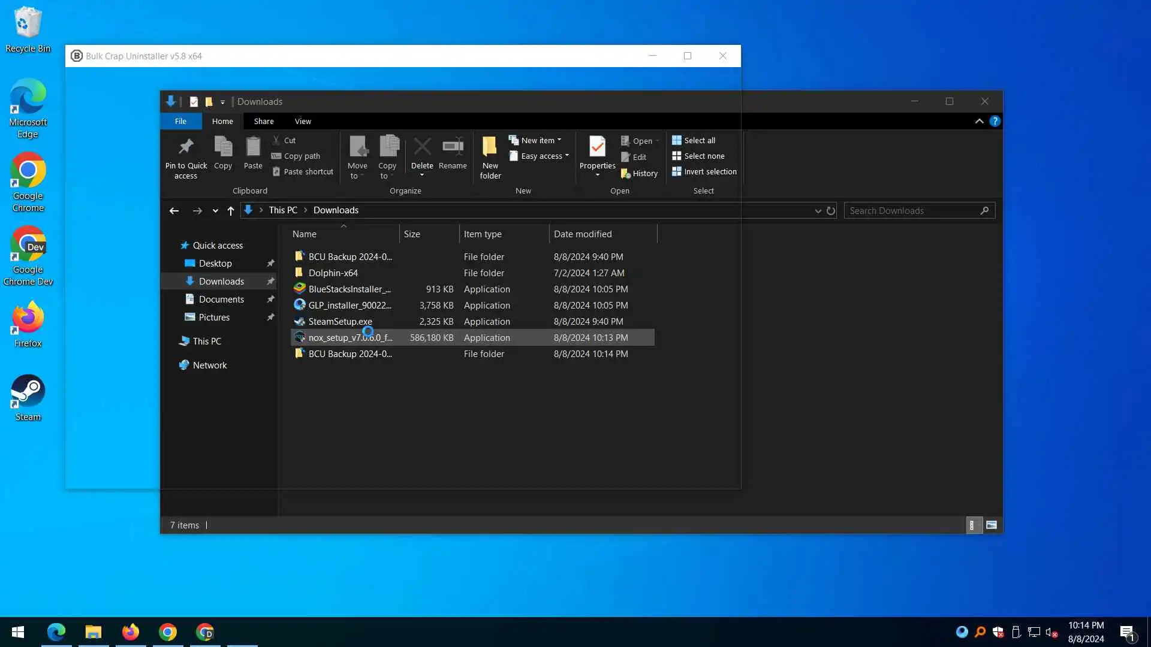
Task: Click the History icon in the Open group
Action: point(626,174)
